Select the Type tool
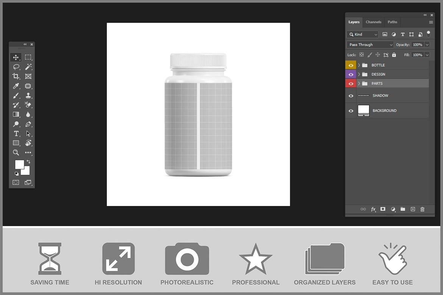Screen dimensions: 443x295 coord(16,134)
